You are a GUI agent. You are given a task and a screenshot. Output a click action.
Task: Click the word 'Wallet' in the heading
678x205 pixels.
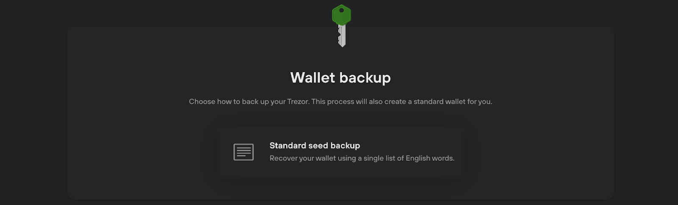(313, 78)
